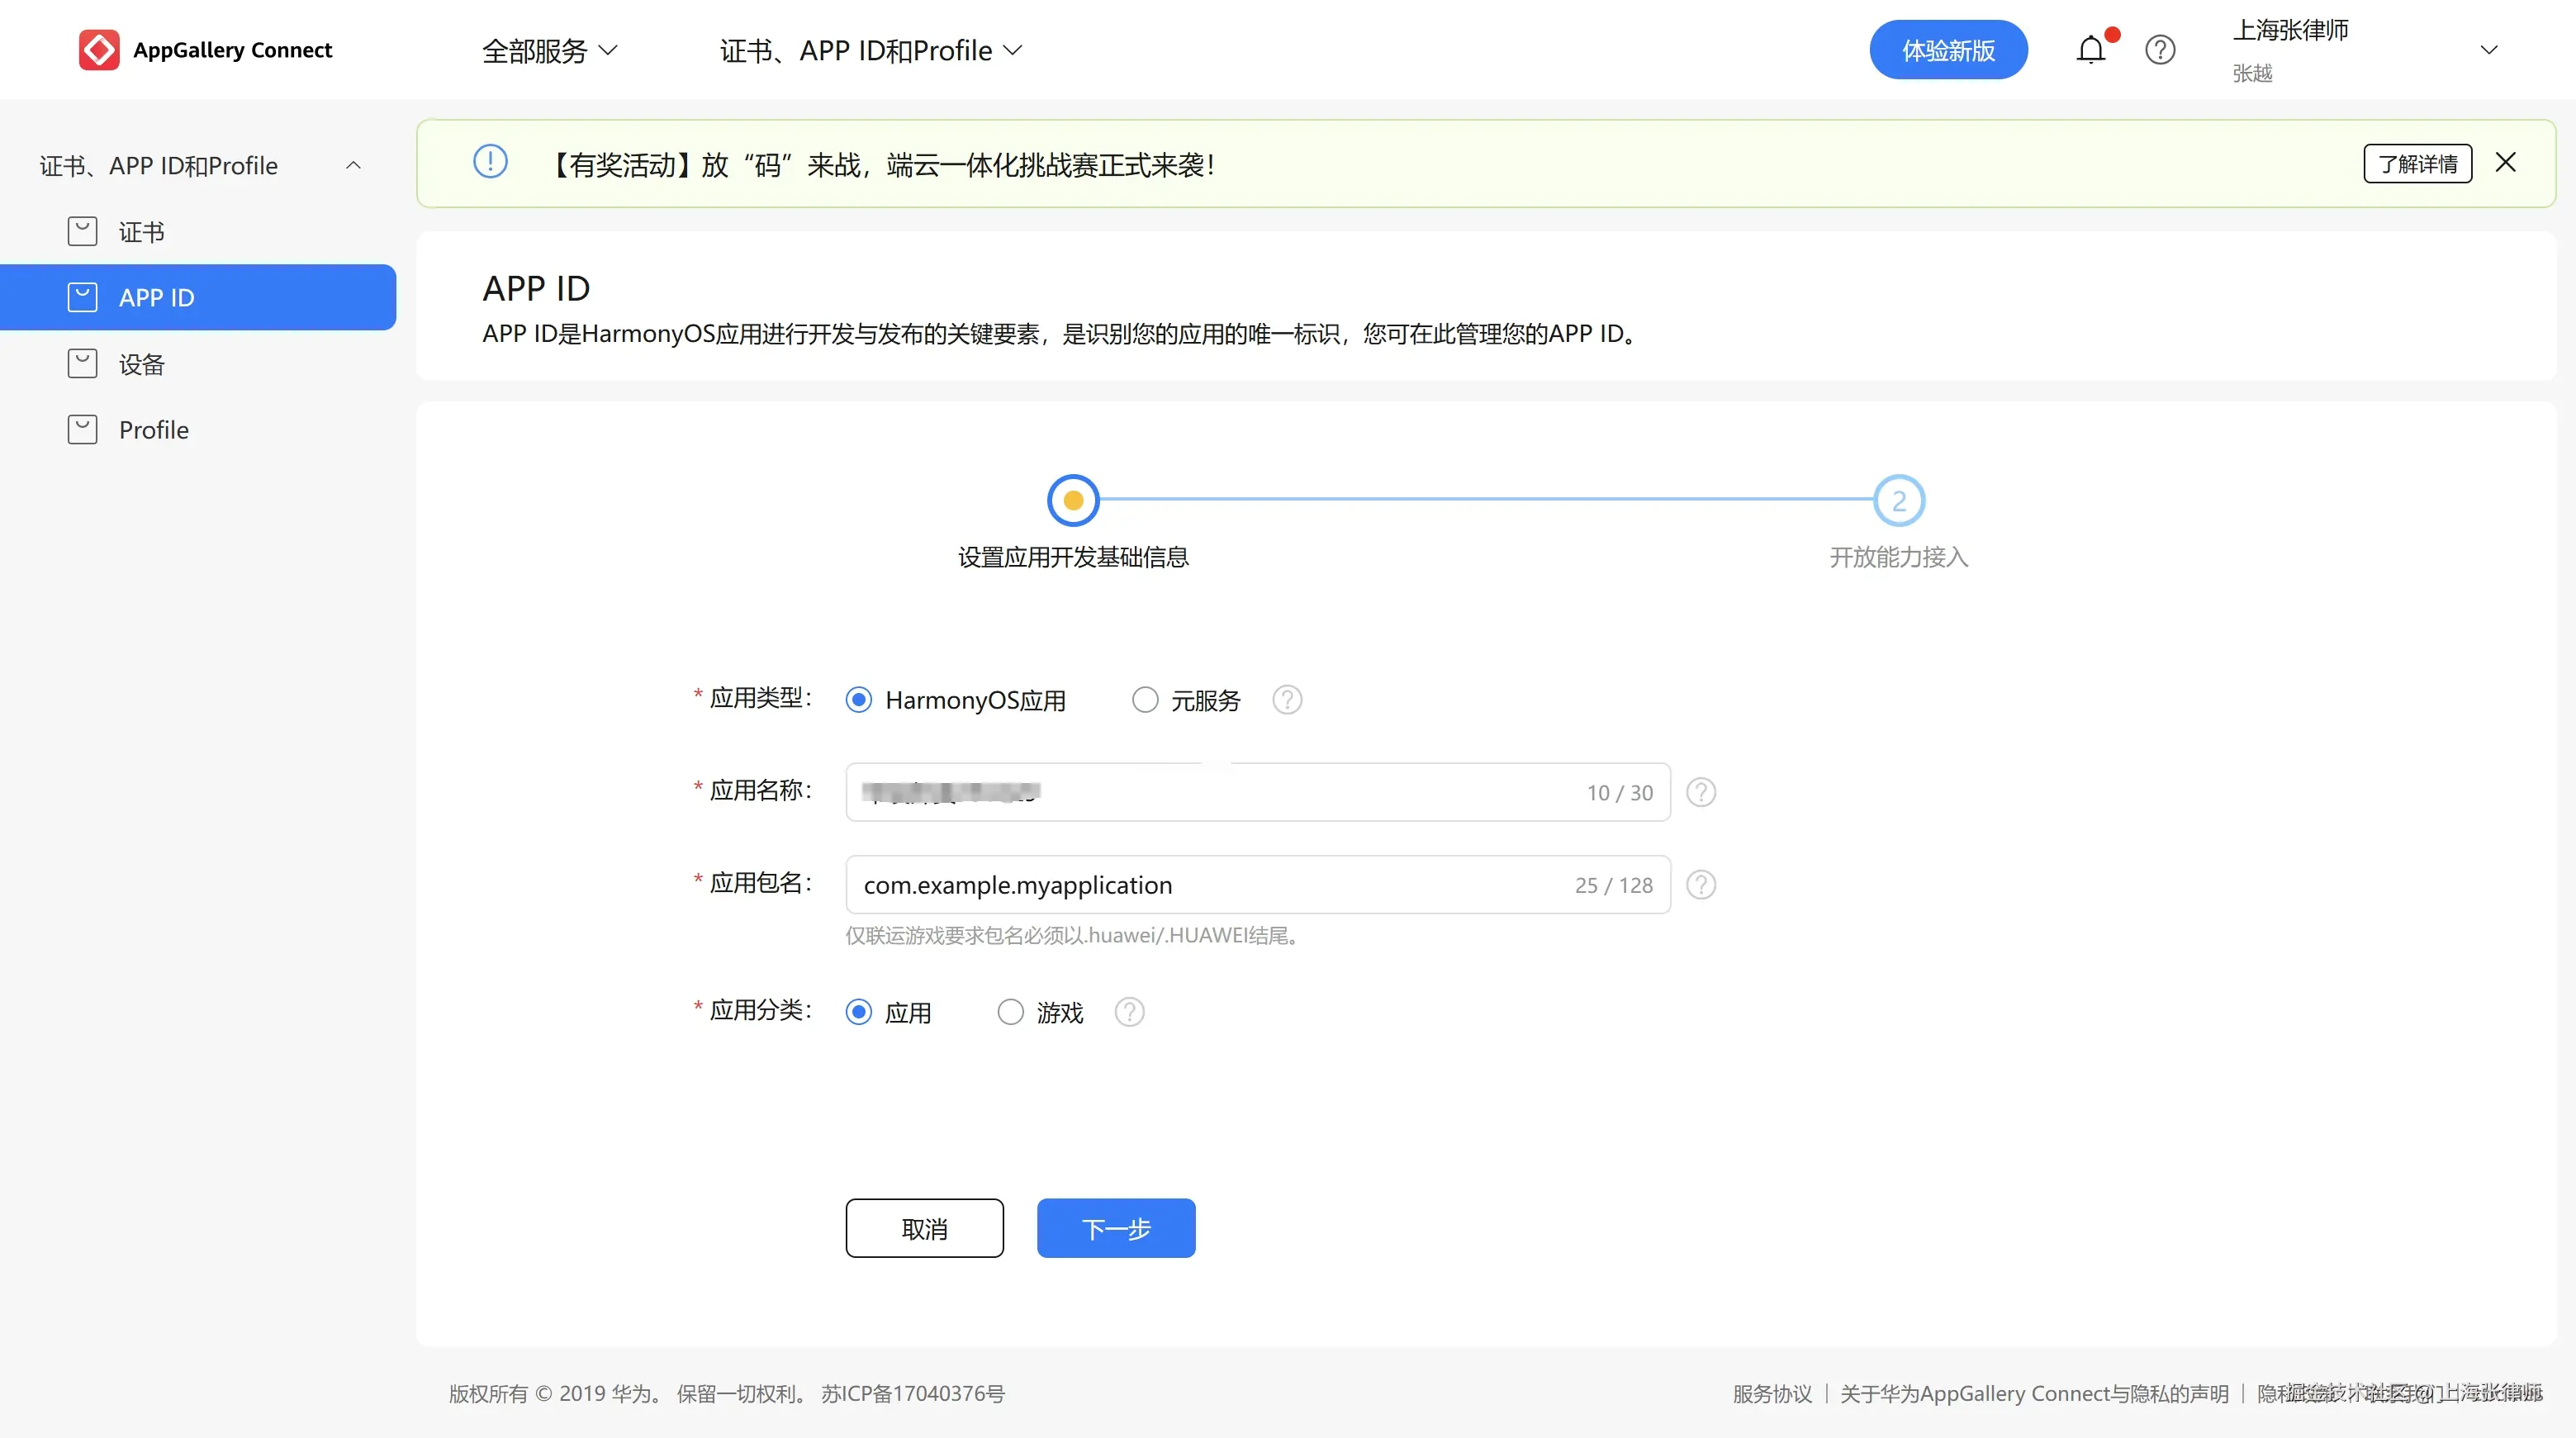Collapse the 证书、APP ID和Profile sidebar section
Viewport: 2576px width, 1438px height.
pyautogui.click(x=353, y=165)
